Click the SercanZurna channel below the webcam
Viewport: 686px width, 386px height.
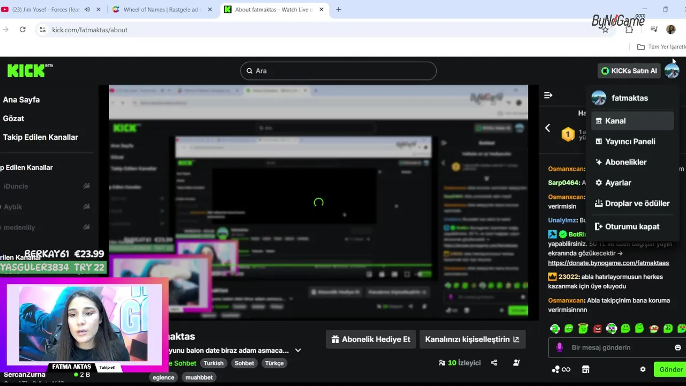tap(25, 375)
